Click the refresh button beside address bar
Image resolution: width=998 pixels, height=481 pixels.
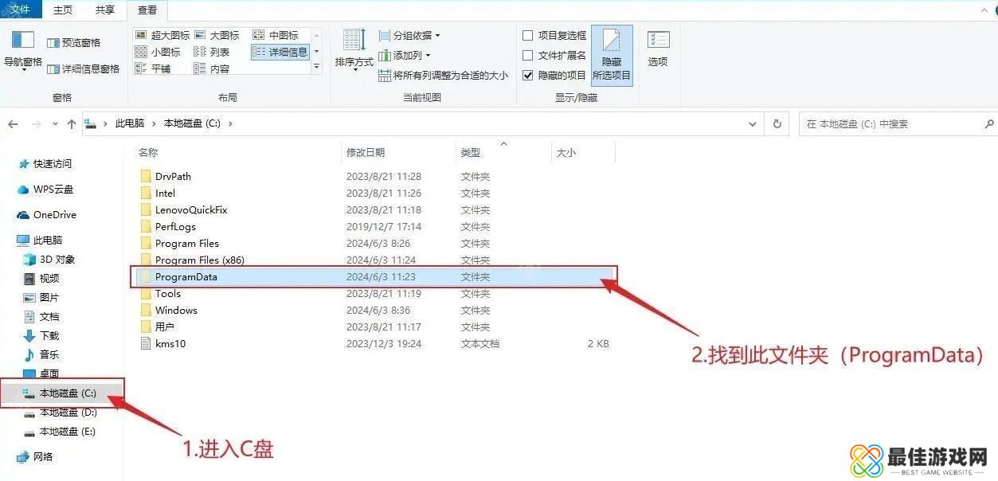click(777, 124)
